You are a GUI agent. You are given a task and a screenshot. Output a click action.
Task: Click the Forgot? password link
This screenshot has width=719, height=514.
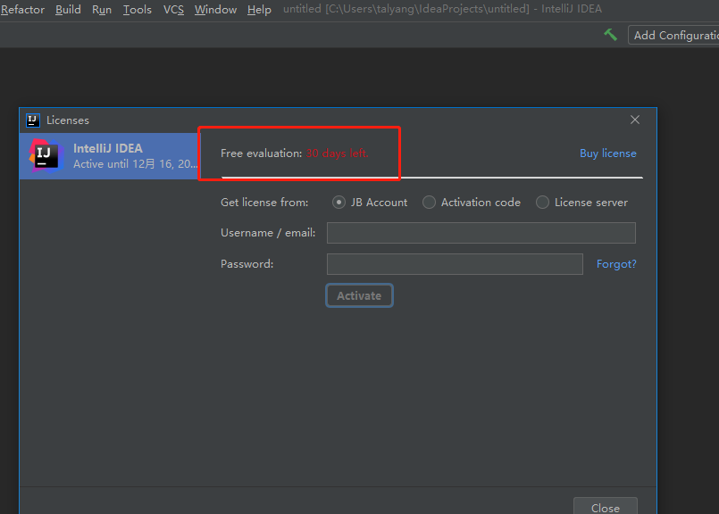click(616, 264)
